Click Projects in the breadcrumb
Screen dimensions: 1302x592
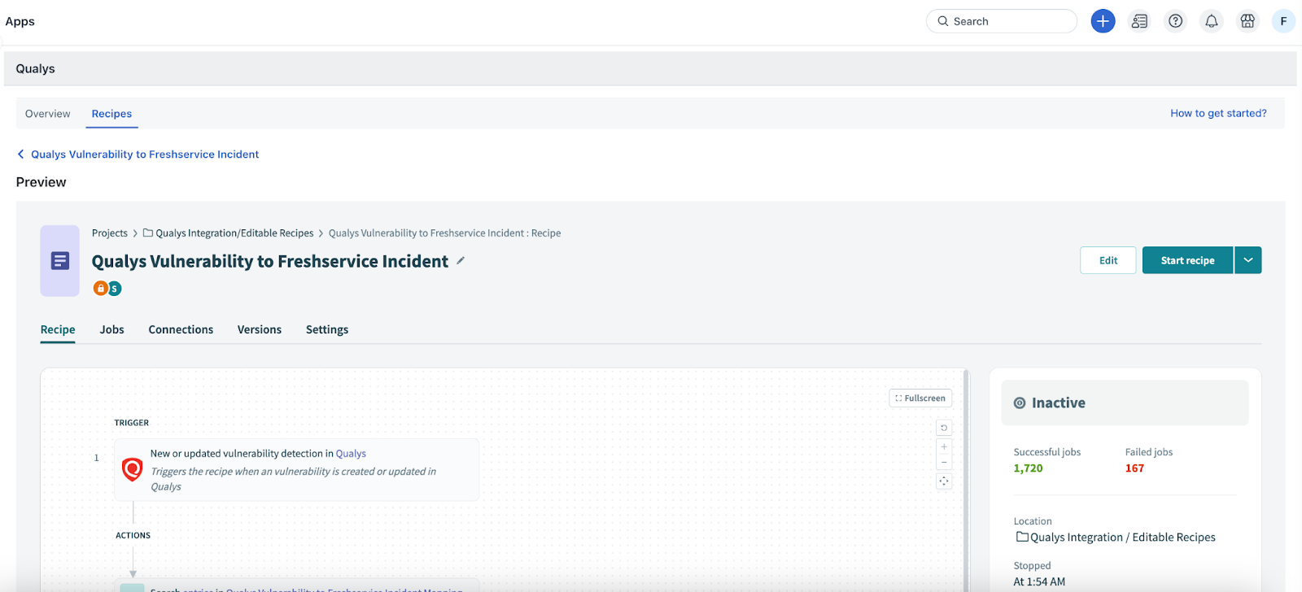(110, 233)
